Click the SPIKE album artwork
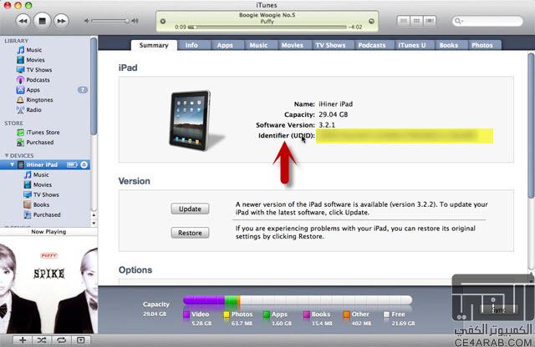The image size is (535, 347). (x=48, y=284)
